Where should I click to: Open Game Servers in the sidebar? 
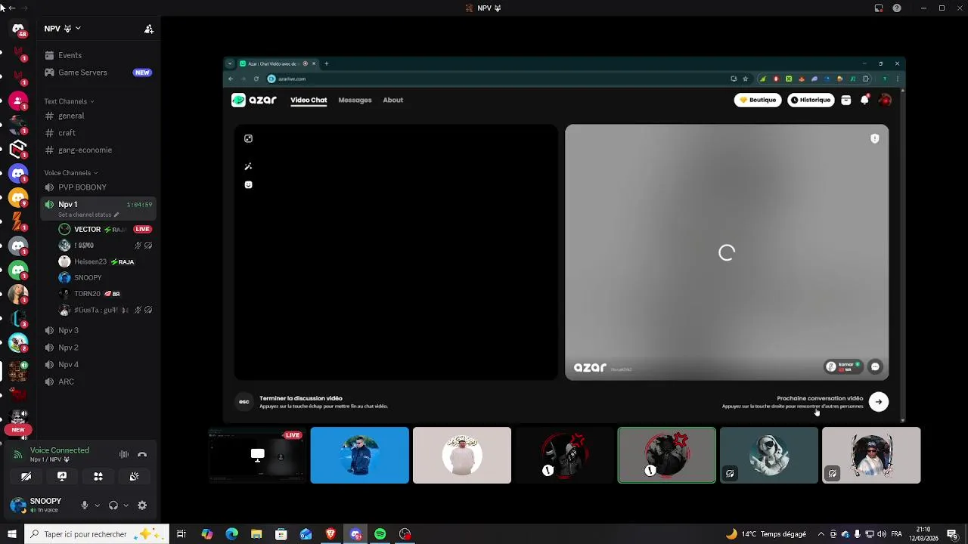pos(98,73)
